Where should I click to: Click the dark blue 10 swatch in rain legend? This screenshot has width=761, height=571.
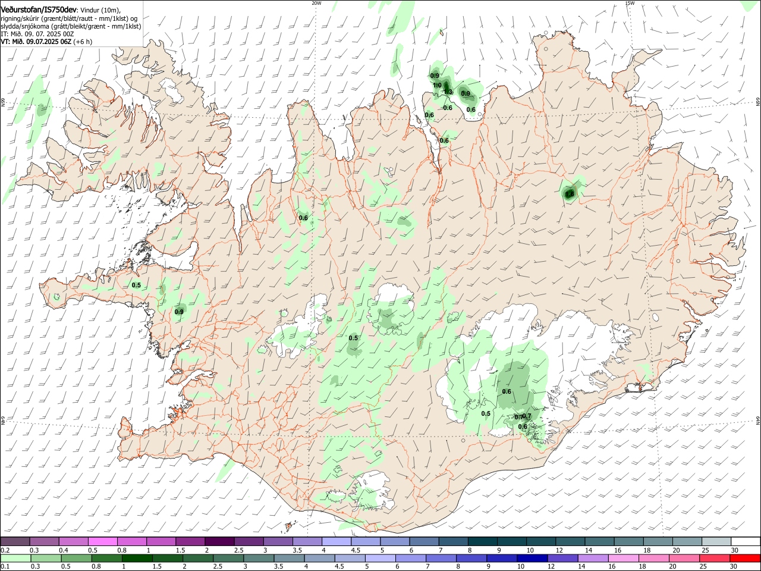point(532,558)
